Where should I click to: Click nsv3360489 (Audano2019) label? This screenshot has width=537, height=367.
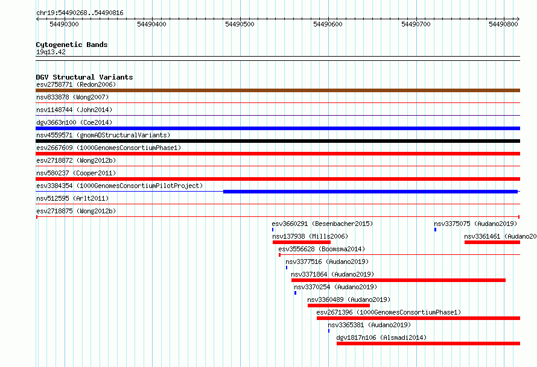coord(349,300)
